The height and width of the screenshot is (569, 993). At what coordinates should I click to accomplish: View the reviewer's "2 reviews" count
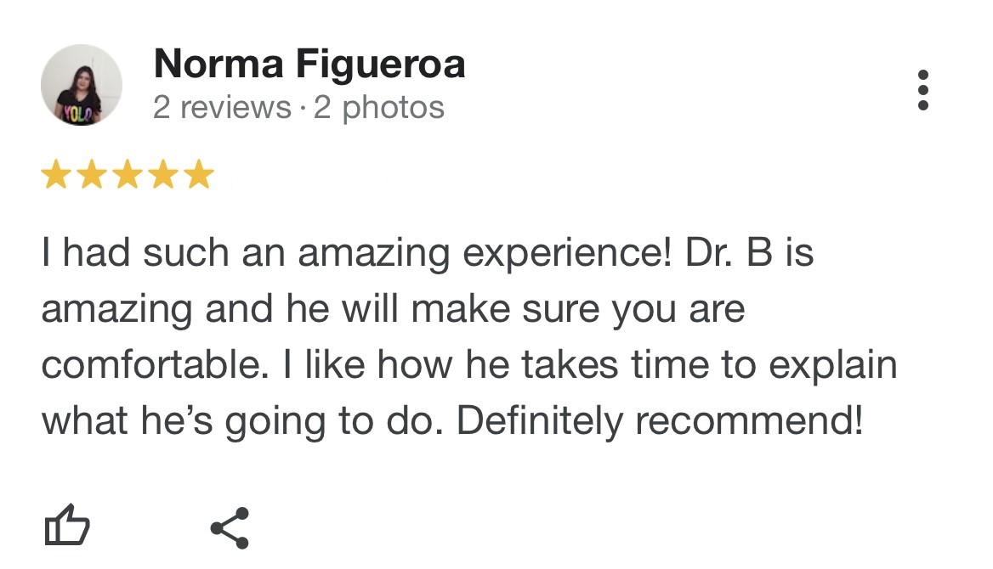coord(222,108)
